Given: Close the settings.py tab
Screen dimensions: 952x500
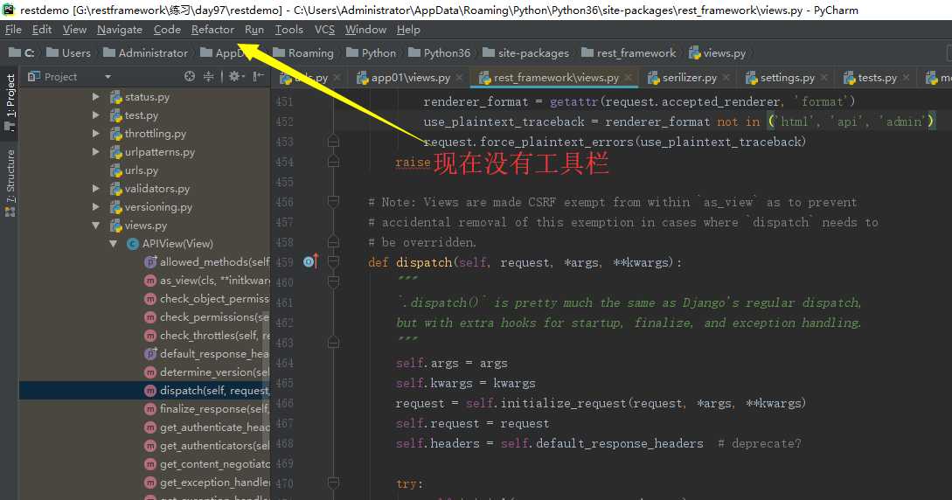Looking at the screenshot, I should pos(823,78).
